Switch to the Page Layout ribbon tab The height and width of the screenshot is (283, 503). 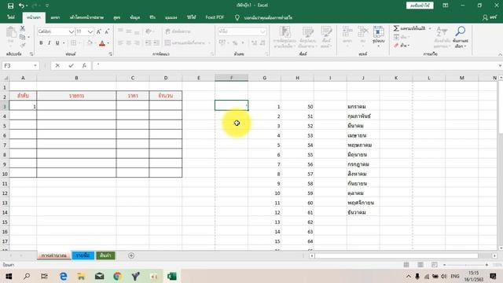[x=86, y=17]
